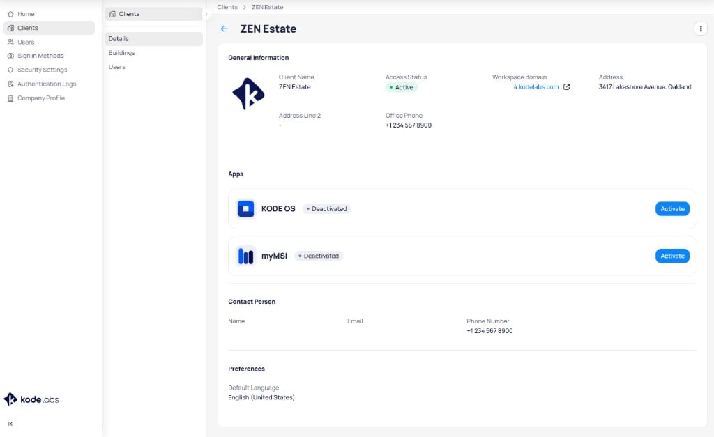Click the external link icon beside workspace domain

click(566, 87)
